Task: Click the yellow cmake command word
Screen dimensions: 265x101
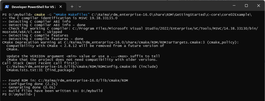Action: pos(39,15)
